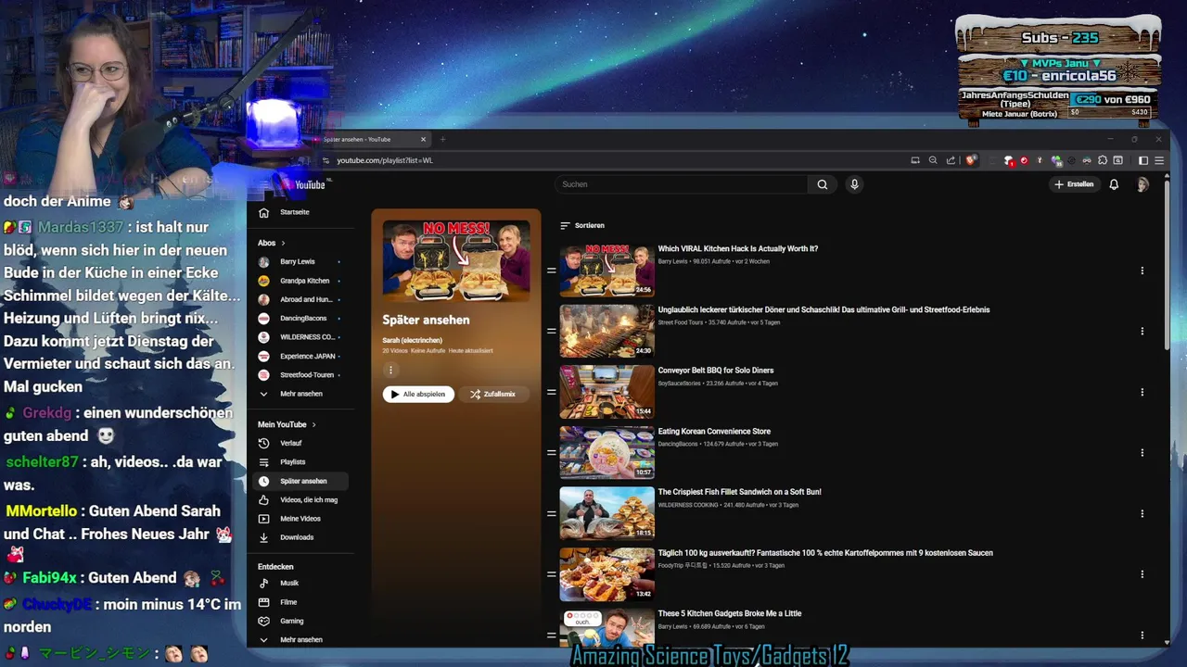
Task: Click into the Suchen search field
Action: 682,184
